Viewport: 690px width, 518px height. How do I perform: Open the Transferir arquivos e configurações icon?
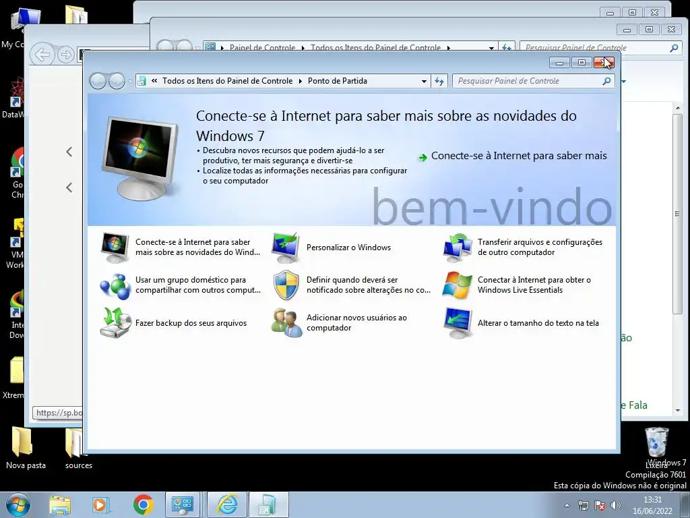(x=458, y=248)
